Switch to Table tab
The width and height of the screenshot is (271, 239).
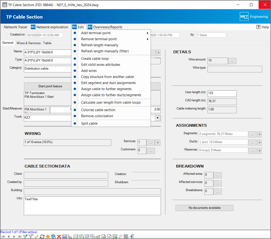pyautogui.click(x=47, y=43)
